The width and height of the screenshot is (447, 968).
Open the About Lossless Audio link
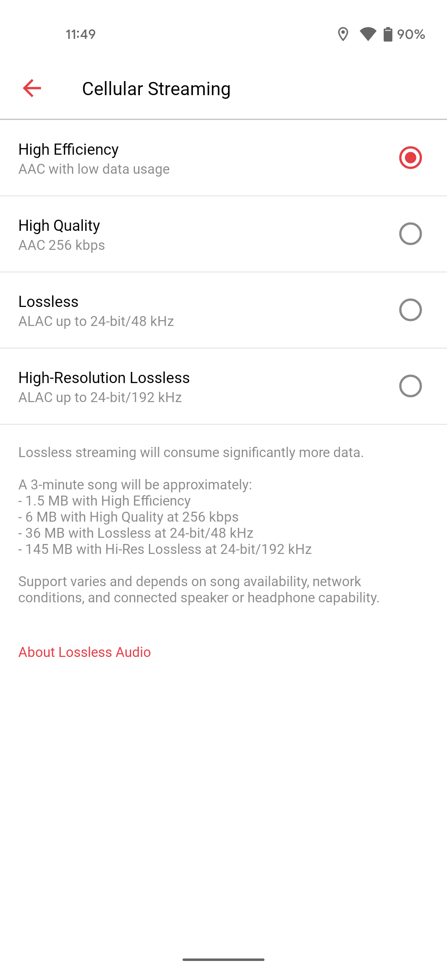(84, 652)
